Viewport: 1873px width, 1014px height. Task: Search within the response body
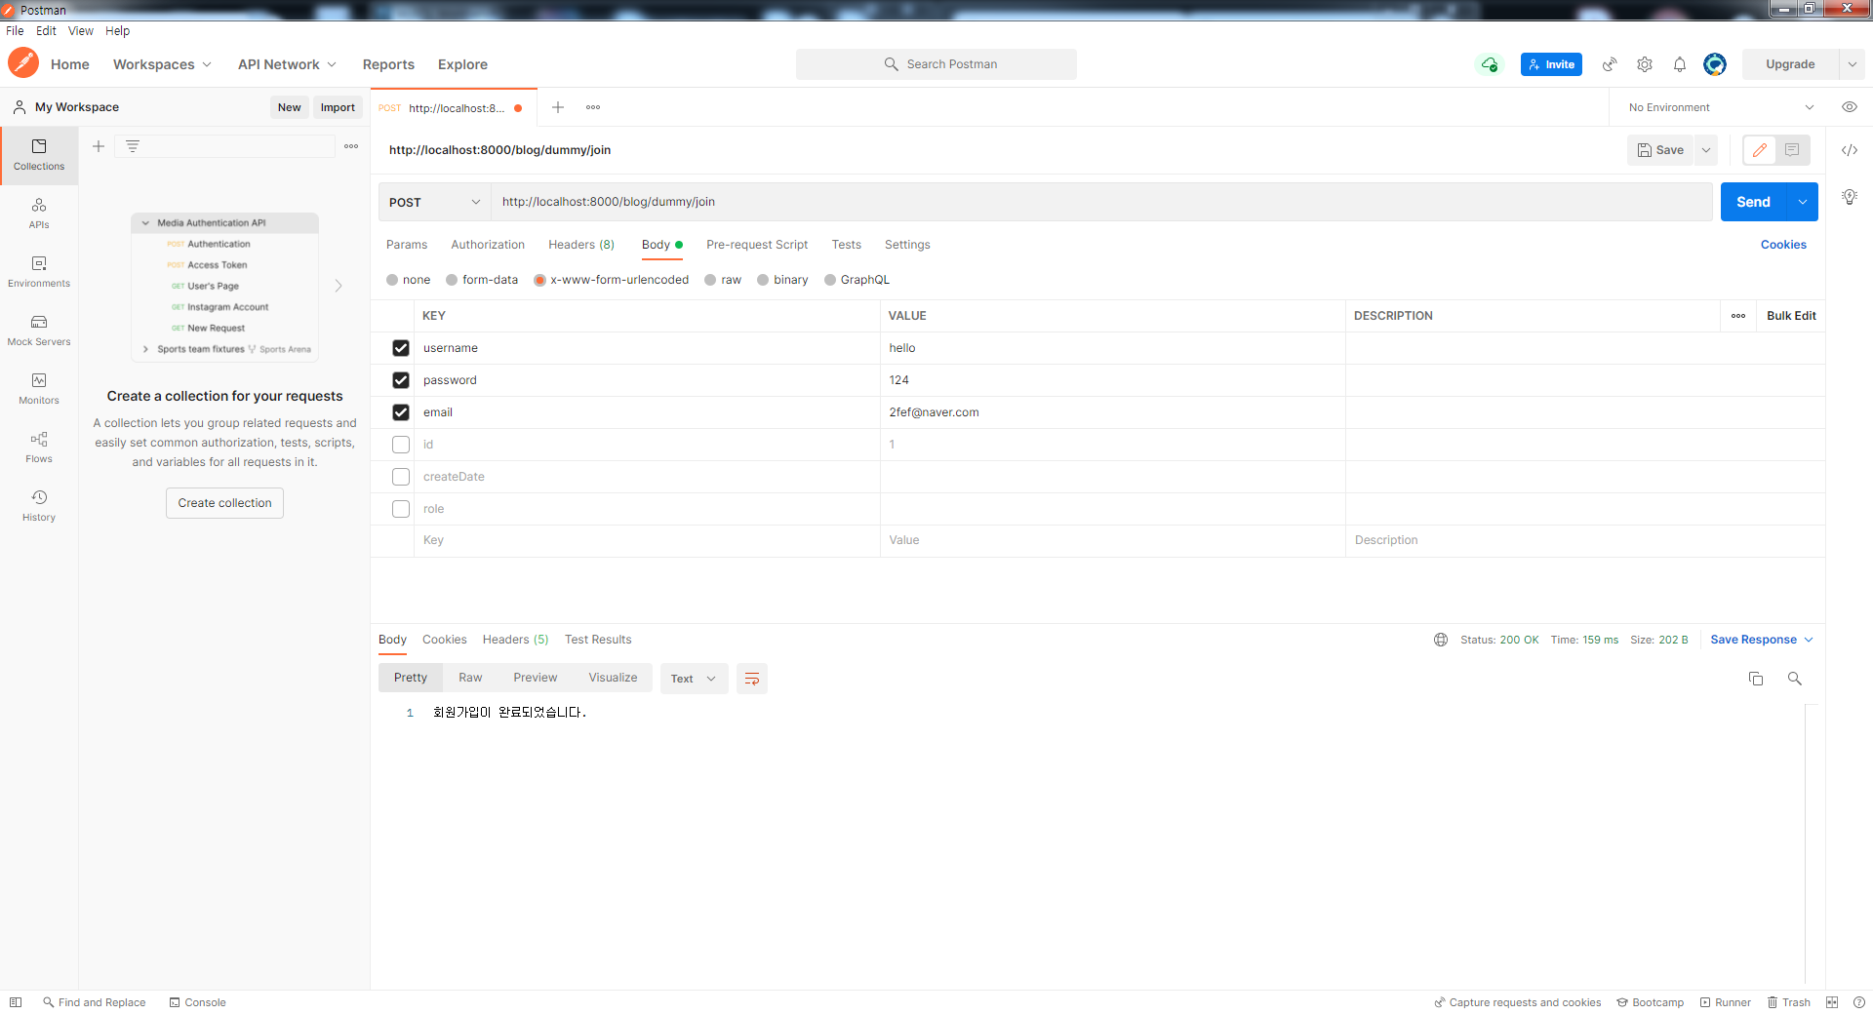pyautogui.click(x=1795, y=679)
